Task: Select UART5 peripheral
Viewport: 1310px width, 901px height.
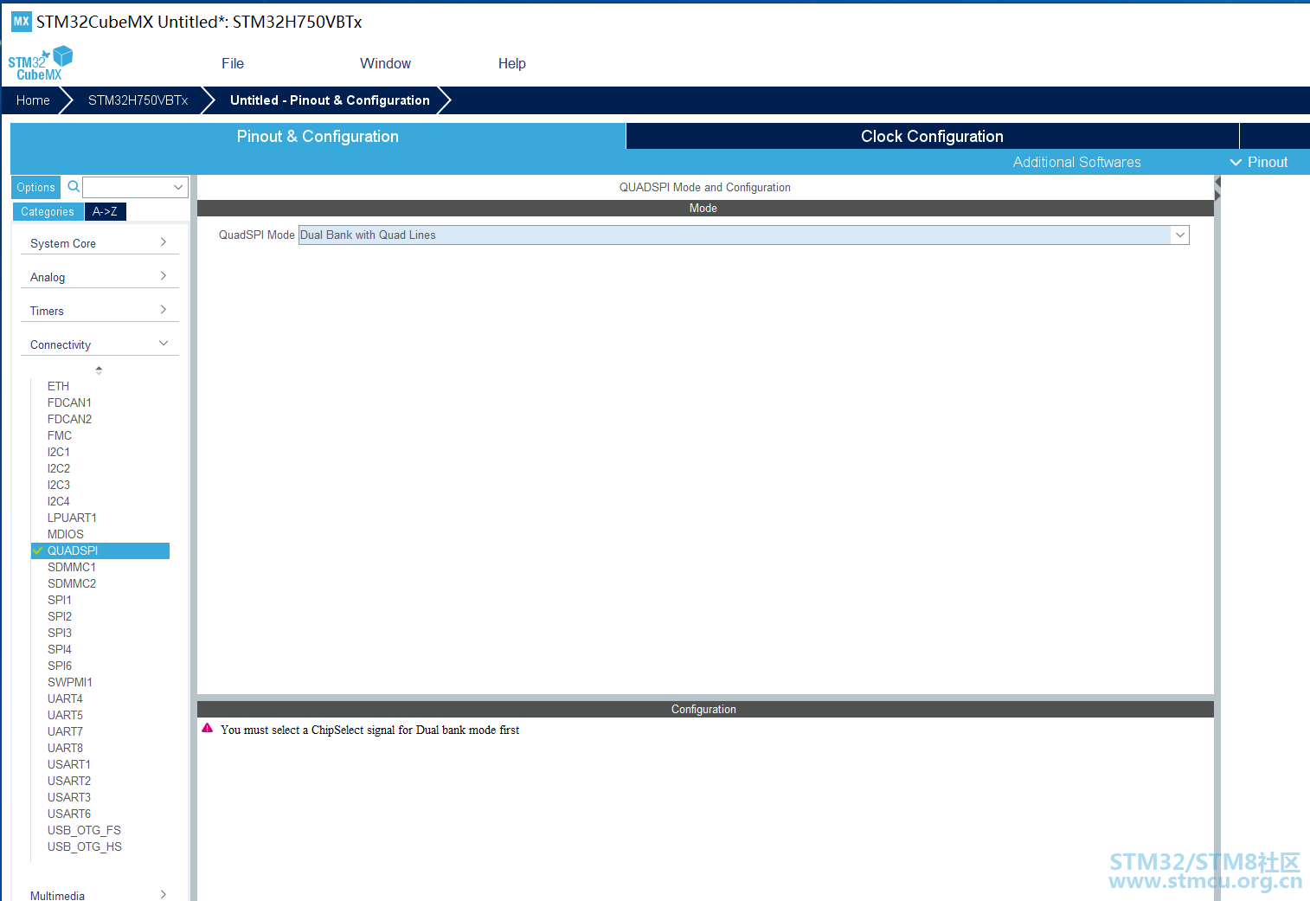Action: pyautogui.click(x=65, y=715)
